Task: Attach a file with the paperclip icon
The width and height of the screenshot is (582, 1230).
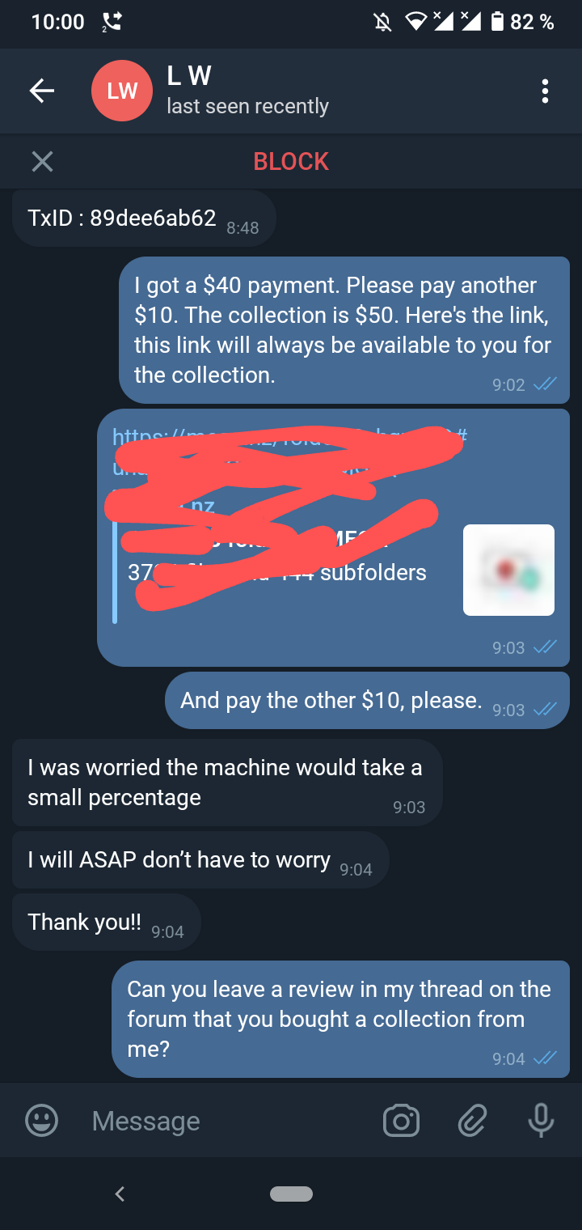Action: pyautogui.click(x=472, y=1121)
